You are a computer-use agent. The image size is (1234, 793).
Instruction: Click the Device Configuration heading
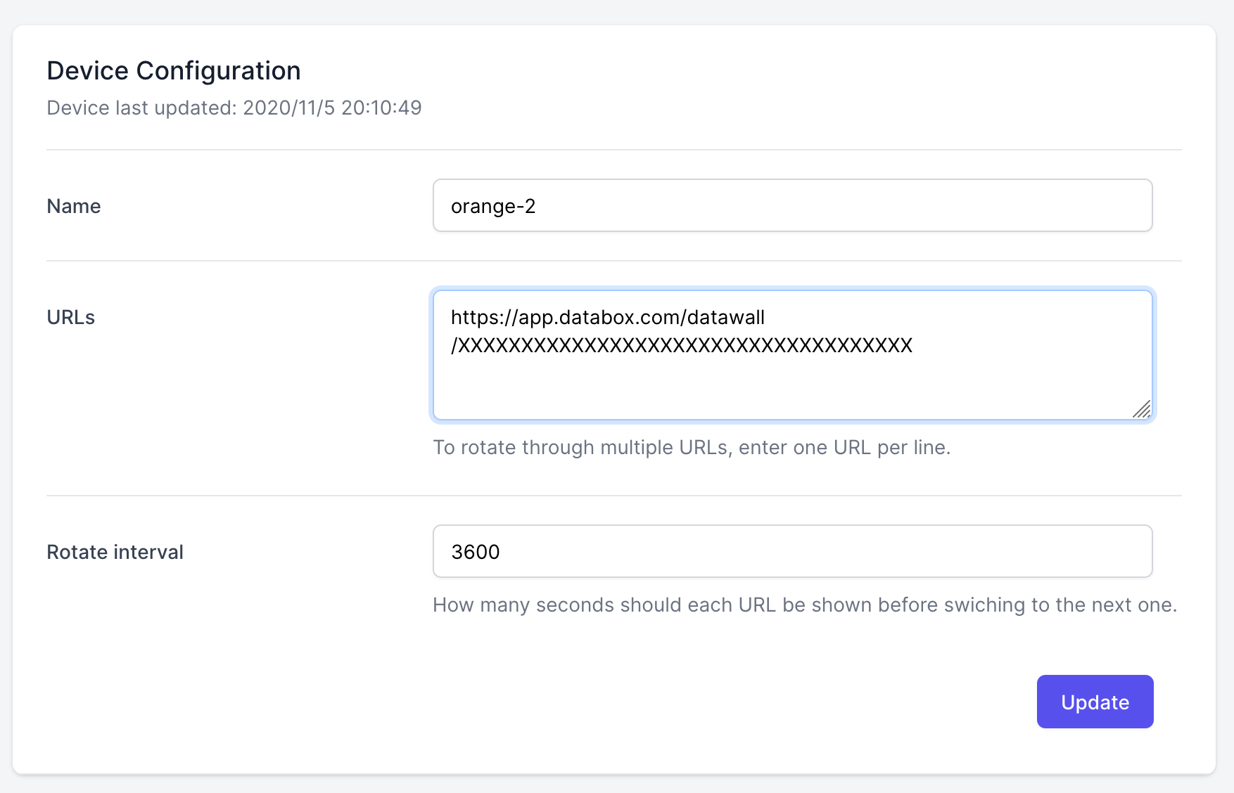(174, 71)
